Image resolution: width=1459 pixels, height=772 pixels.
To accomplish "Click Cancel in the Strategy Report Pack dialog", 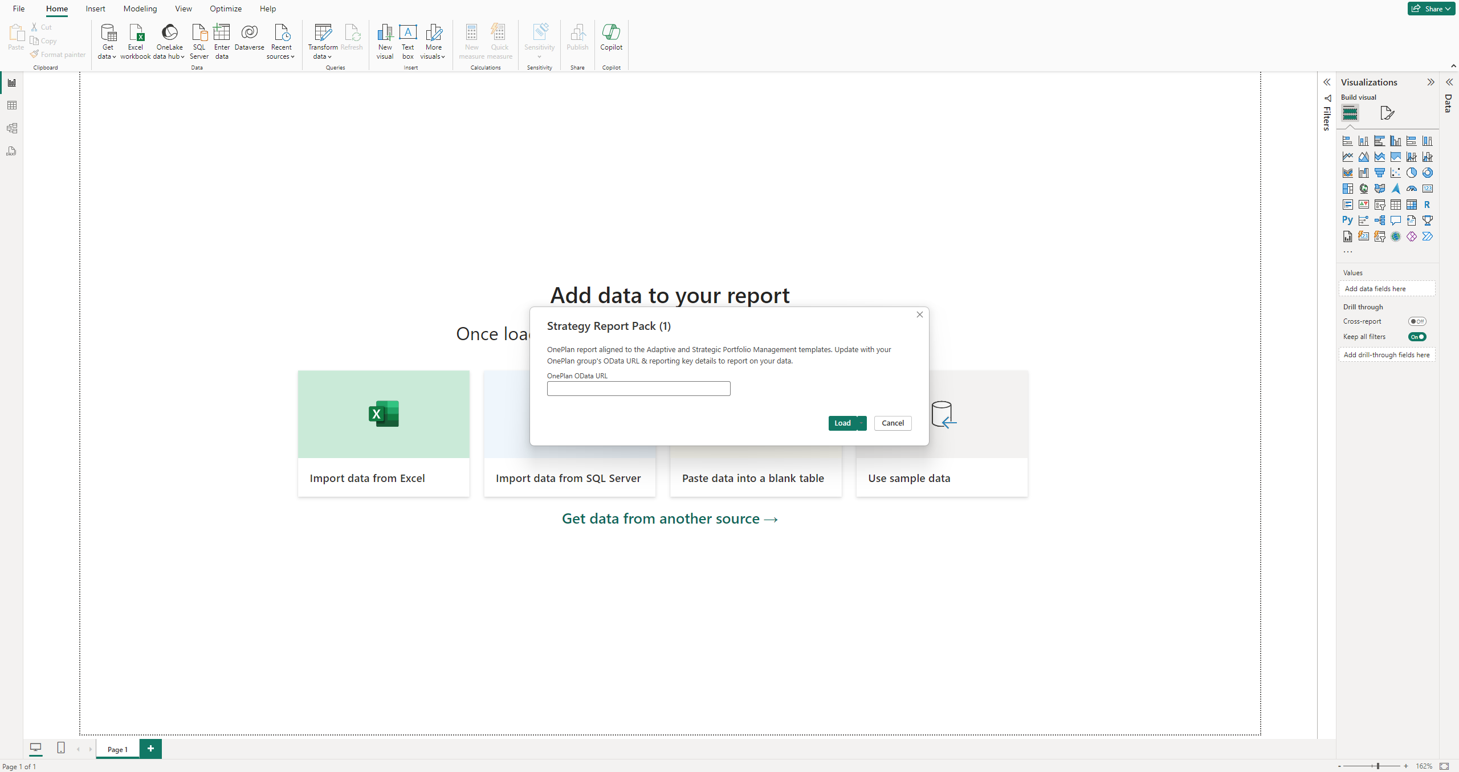I will click(892, 423).
